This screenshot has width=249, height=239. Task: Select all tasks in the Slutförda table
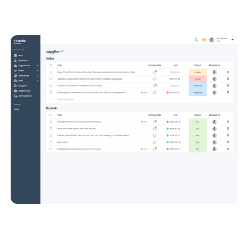[51, 115]
